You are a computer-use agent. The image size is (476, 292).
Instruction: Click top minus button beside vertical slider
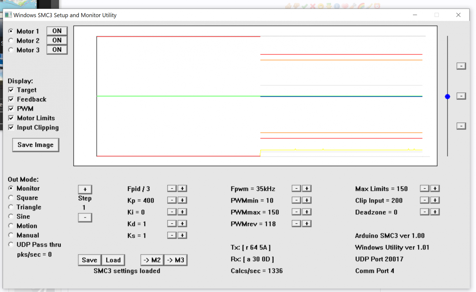pyautogui.click(x=461, y=66)
